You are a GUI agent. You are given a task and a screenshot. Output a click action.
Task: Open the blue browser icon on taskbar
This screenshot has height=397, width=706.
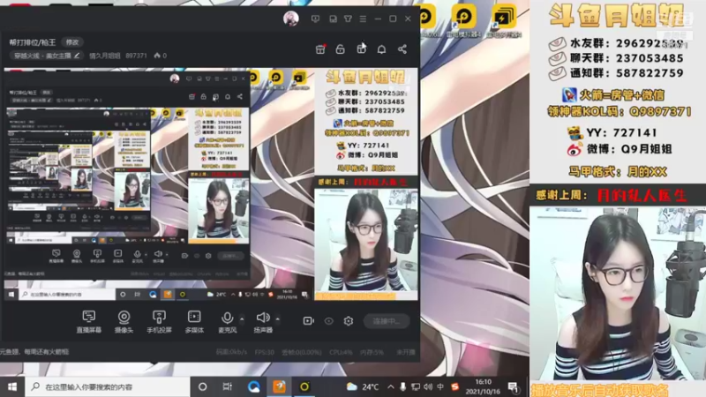[x=253, y=386]
